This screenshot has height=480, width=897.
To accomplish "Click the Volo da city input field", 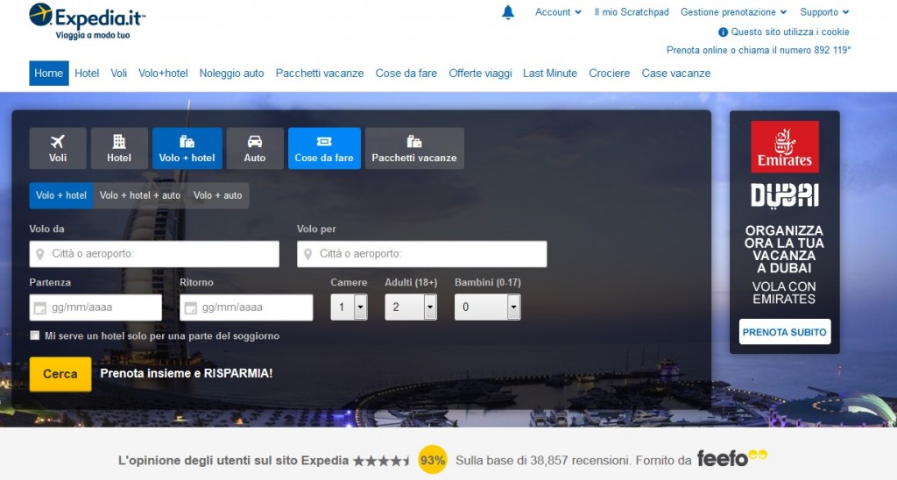I will [x=154, y=254].
